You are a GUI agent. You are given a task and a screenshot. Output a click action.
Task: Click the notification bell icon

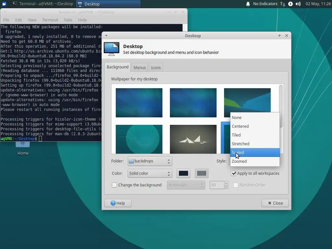click(x=248, y=4)
